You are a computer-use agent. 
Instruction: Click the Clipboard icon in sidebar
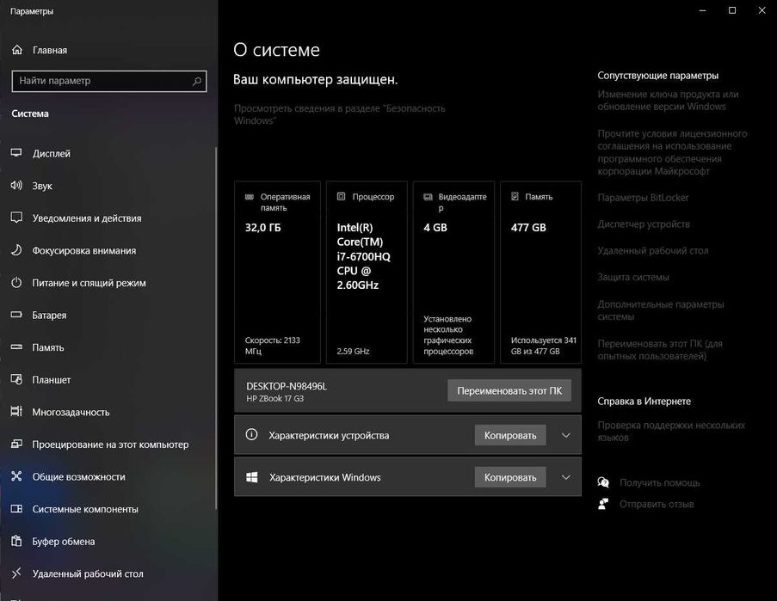pyautogui.click(x=15, y=542)
